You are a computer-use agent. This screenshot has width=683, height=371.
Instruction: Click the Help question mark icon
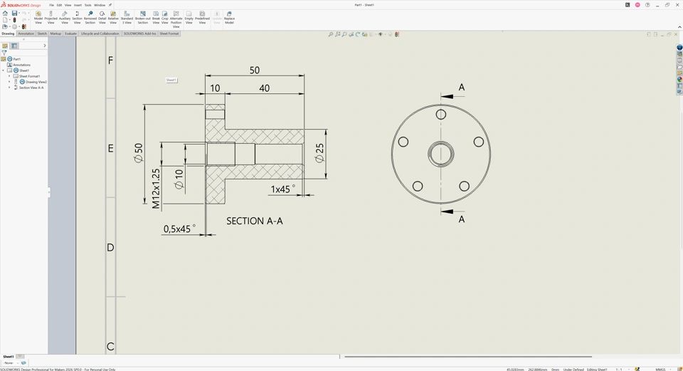pos(647,5)
